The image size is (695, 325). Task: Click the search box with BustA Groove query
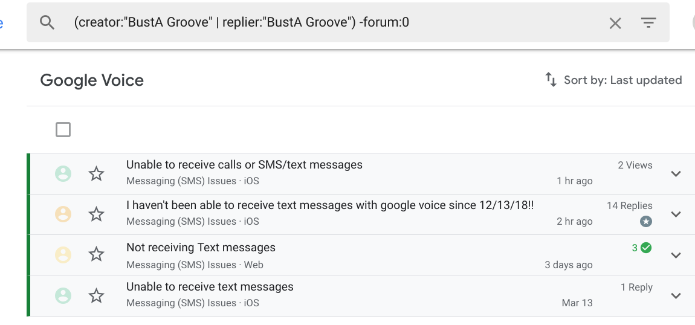348,22
